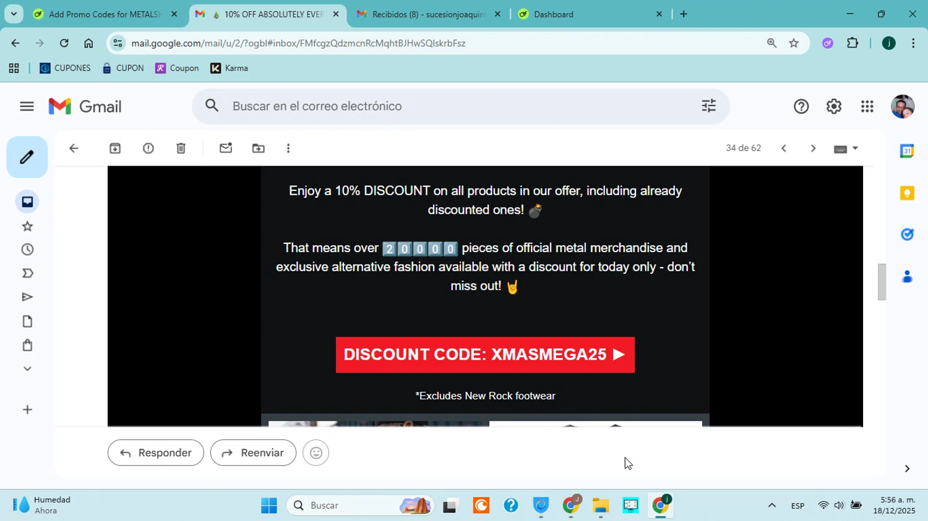Viewport: 928px width, 521px height.
Task: Bookmark this page star icon
Action: coord(794,43)
